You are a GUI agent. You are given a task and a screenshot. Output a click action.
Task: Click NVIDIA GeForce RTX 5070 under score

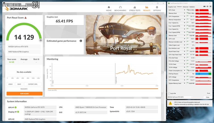pos(24,47)
